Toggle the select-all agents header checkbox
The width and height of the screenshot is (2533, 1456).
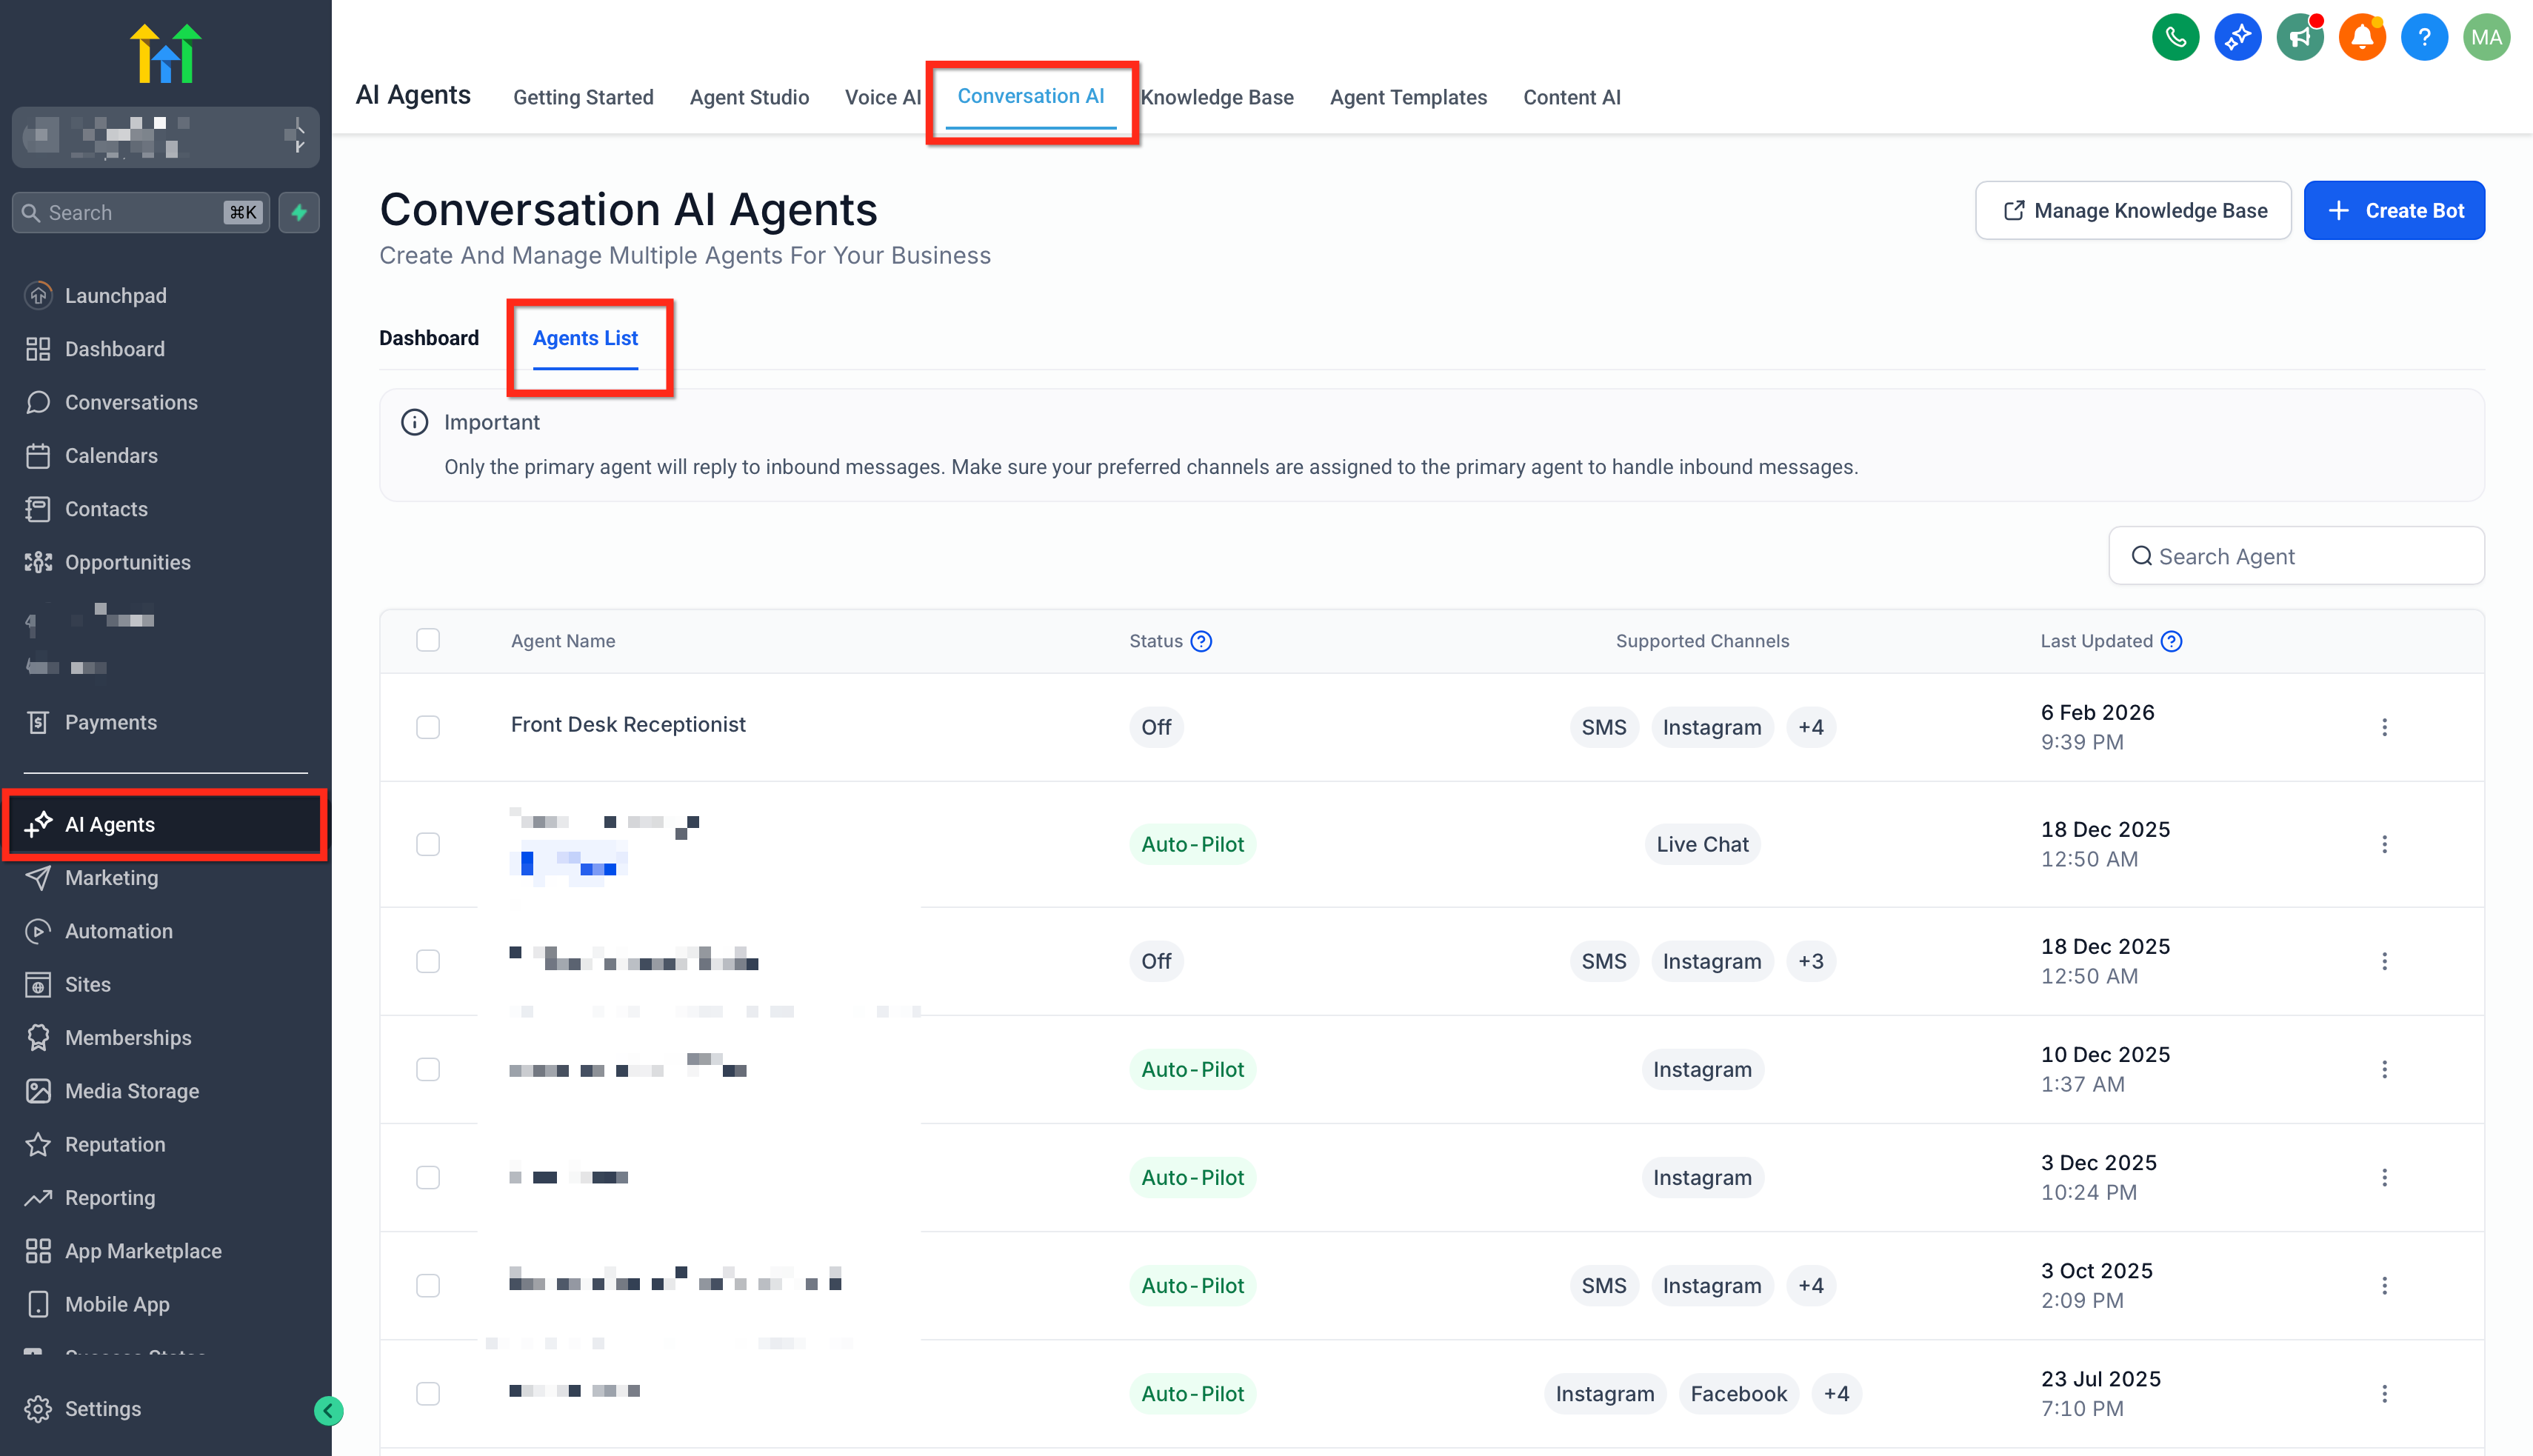pos(428,640)
